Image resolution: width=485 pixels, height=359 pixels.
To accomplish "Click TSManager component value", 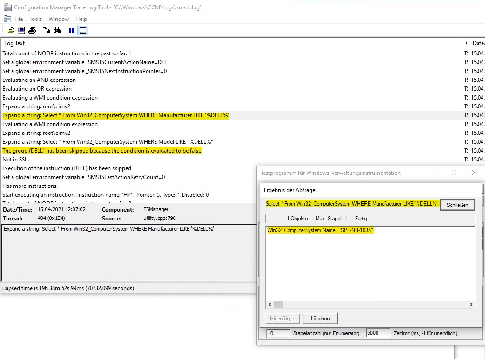I will (156, 209).
